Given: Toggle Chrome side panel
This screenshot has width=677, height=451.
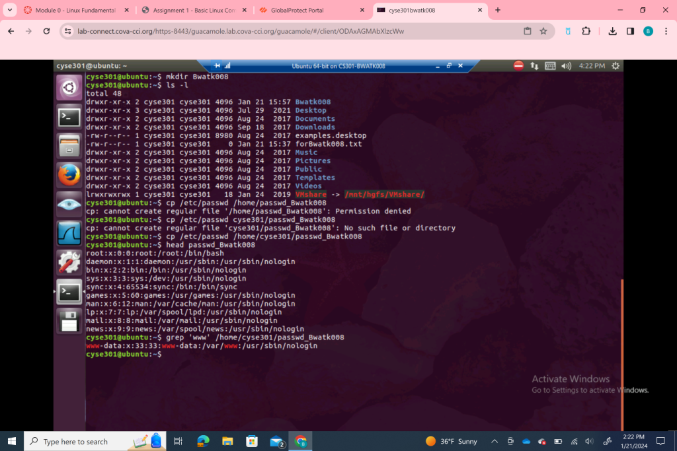Looking at the screenshot, I should (x=630, y=31).
